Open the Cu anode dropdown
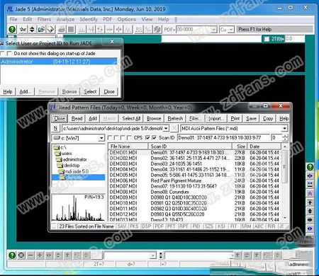Viewport: 319px width, 276px height. click(x=231, y=30)
